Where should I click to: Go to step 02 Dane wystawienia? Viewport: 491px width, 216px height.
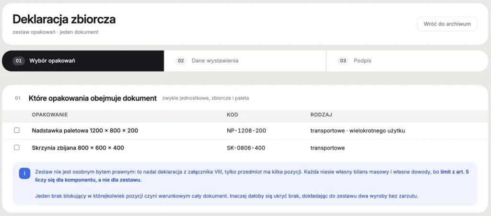click(x=245, y=61)
